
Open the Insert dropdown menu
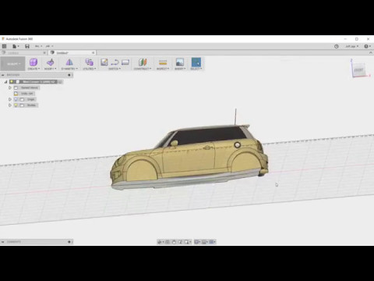[x=180, y=69]
